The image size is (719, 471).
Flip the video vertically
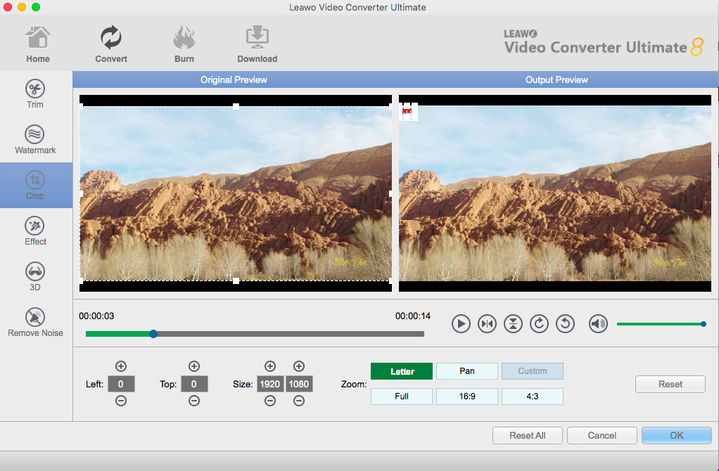click(514, 323)
